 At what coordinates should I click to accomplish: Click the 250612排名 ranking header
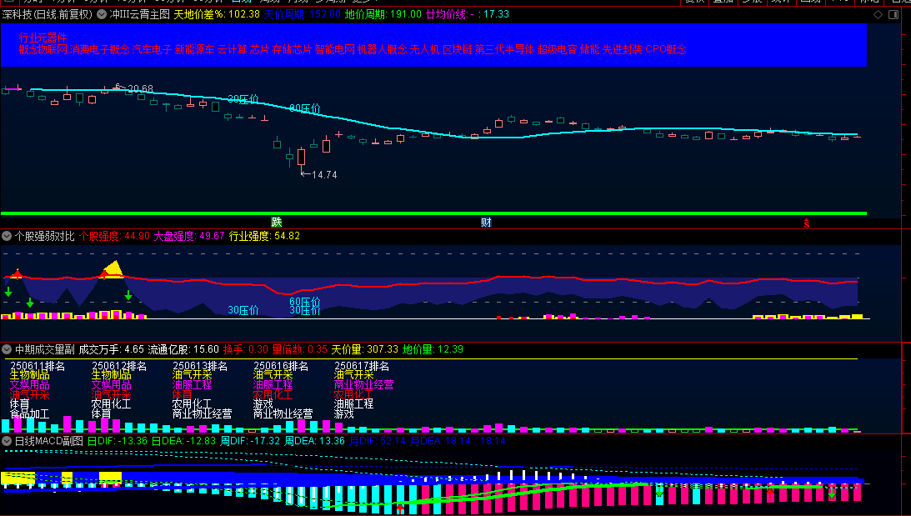click(x=119, y=366)
